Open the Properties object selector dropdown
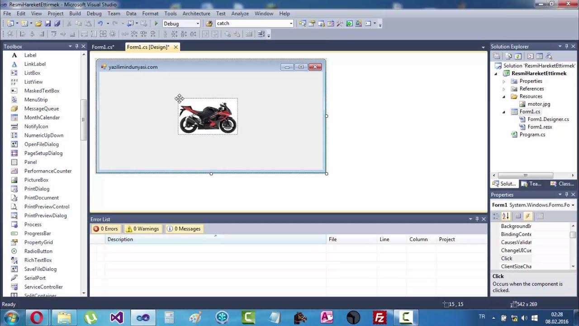Image resolution: width=579 pixels, height=326 pixels. click(573, 205)
